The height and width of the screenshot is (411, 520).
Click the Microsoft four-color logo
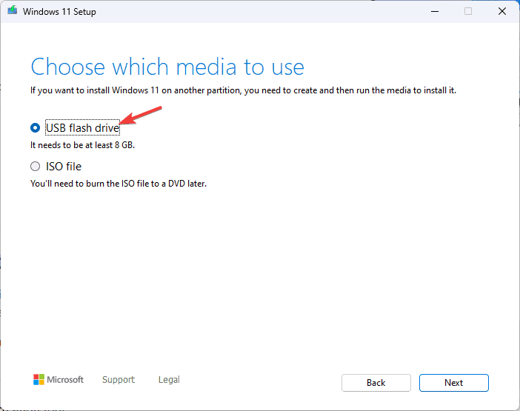[x=39, y=379]
